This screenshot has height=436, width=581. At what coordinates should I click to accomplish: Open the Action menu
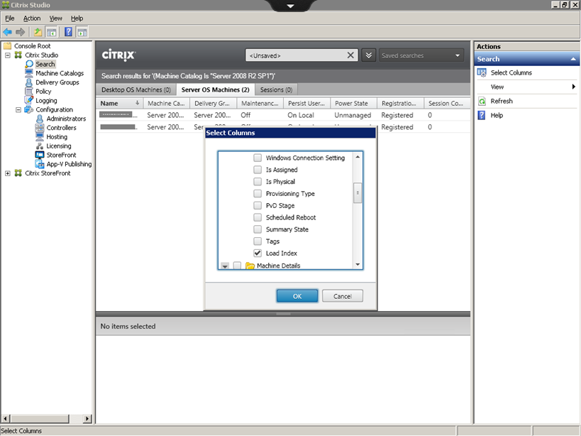click(32, 18)
